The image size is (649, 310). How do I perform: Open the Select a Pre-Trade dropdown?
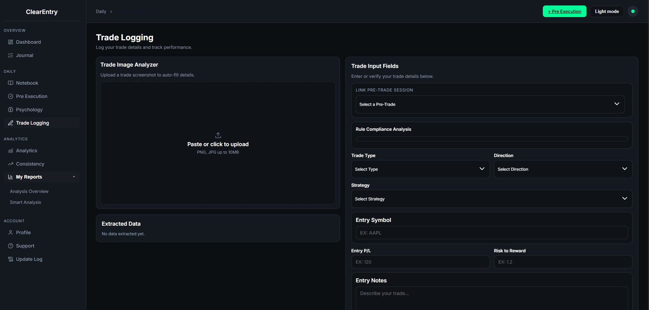[x=490, y=104]
